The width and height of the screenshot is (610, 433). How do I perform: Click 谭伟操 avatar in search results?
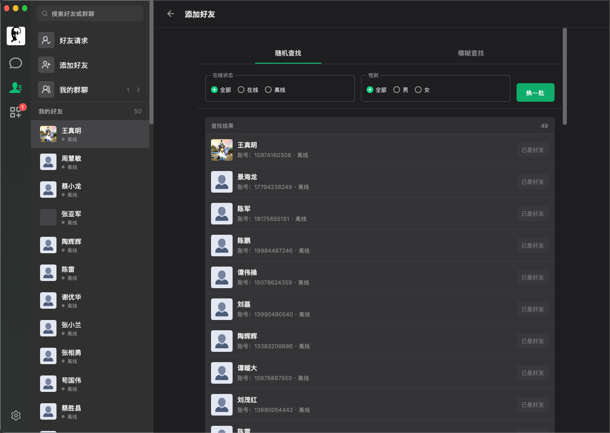(222, 277)
